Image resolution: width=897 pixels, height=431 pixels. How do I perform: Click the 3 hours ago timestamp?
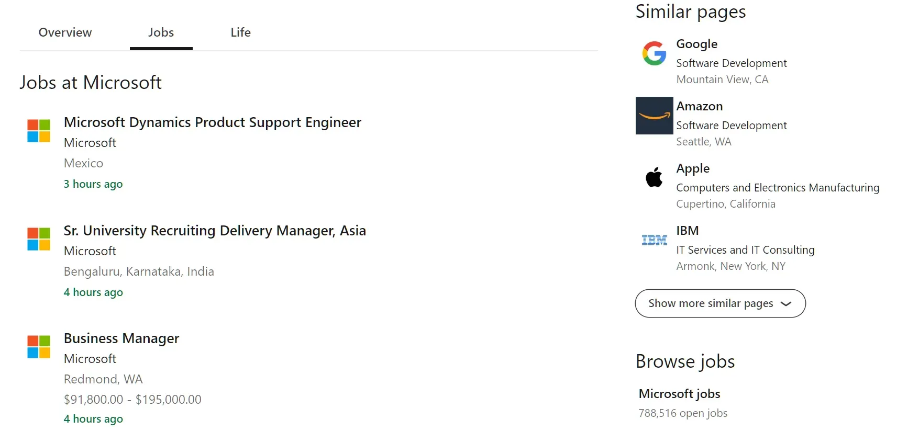tap(93, 184)
